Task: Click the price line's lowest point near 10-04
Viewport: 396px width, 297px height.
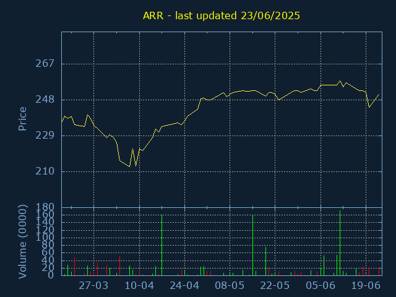Action: (129, 166)
